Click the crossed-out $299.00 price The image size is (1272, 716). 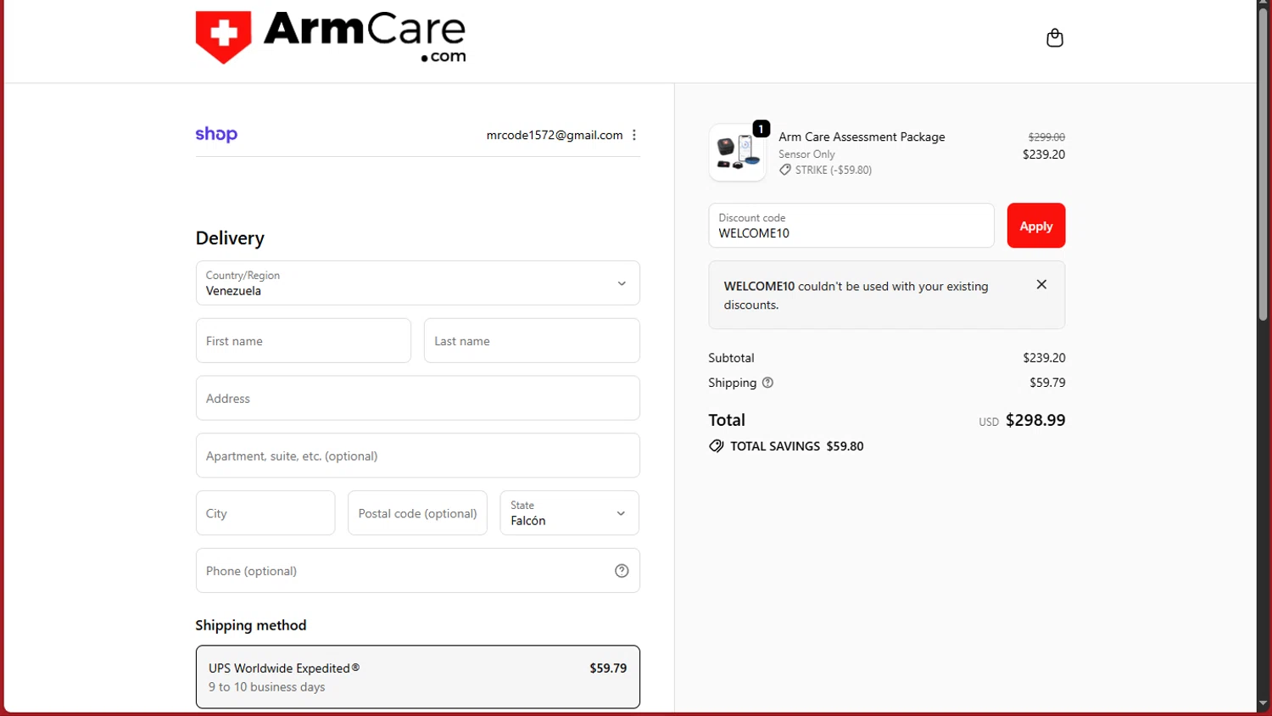point(1046,137)
